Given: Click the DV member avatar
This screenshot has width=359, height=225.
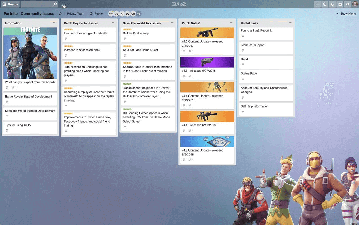Looking at the screenshot, I should pos(128,14).
